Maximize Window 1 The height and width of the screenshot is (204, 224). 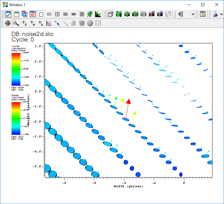(202, 5)
